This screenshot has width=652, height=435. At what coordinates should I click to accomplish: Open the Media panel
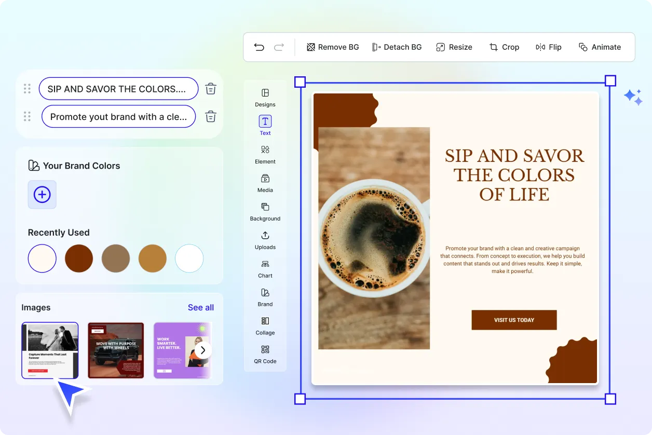coord(265,184)
